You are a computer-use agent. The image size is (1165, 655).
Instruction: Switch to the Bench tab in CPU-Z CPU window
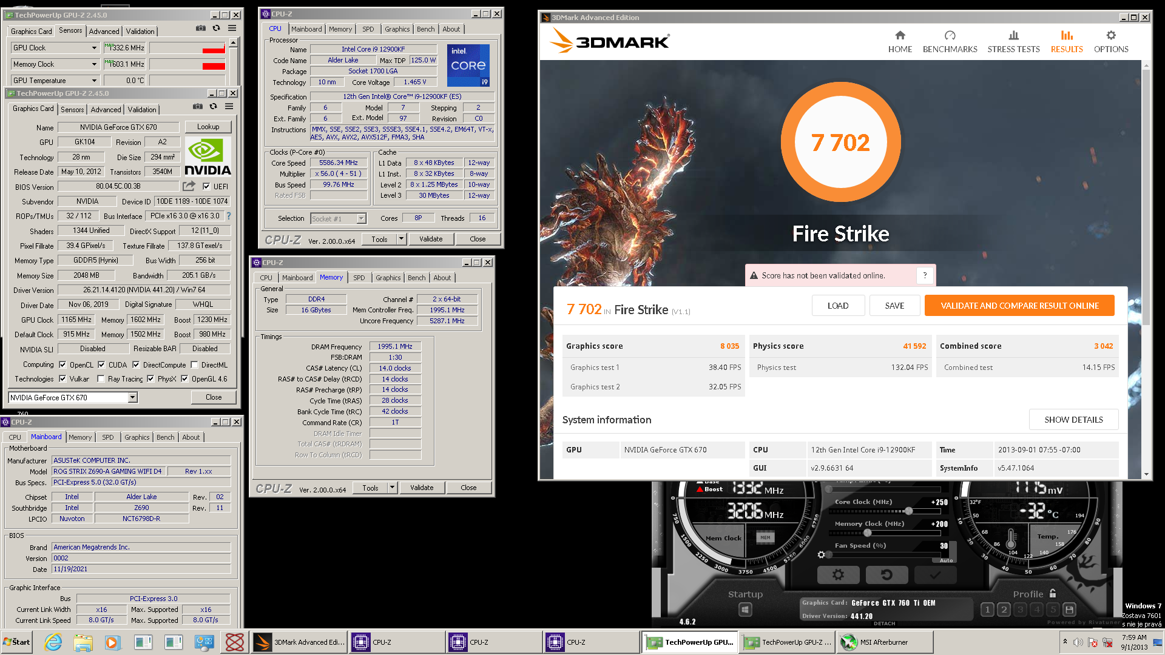tap(425, 29)
